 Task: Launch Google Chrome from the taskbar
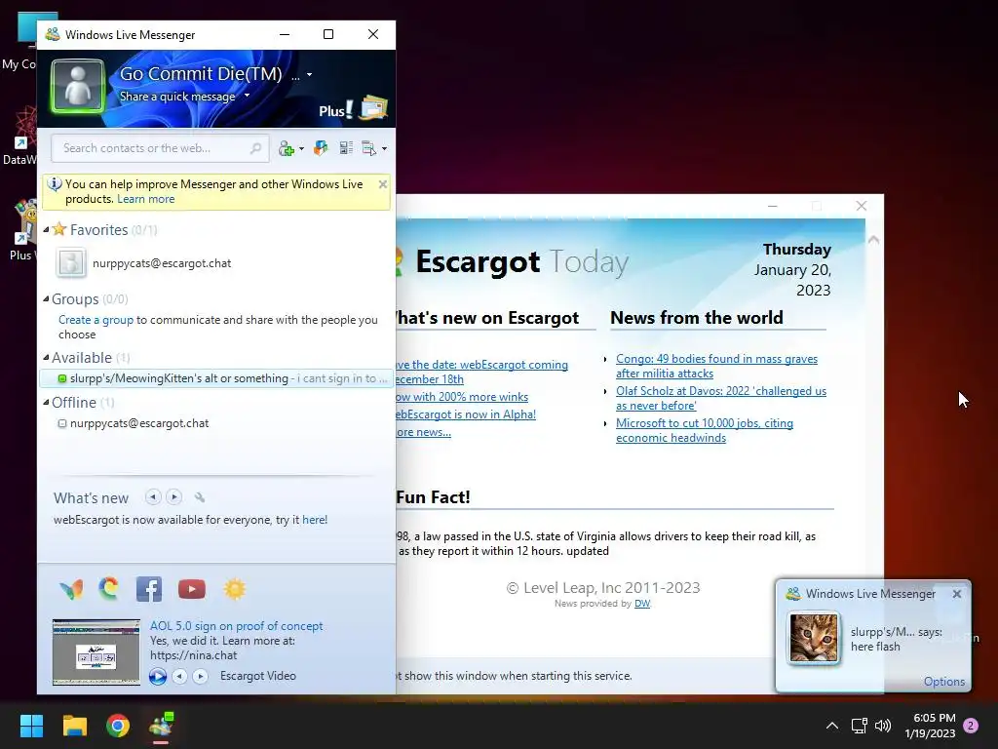pos(118,726)
